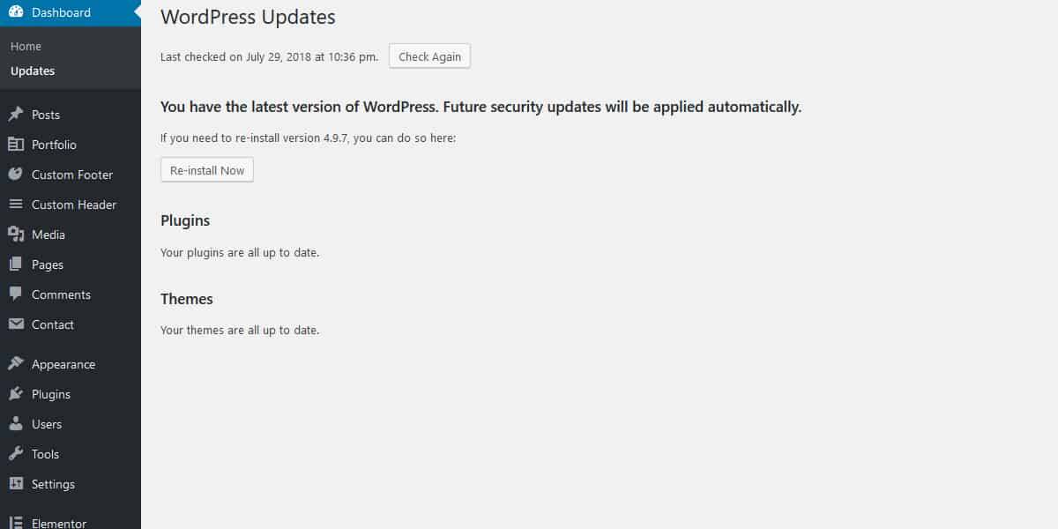Image resolution: width=1058 pixels, height=529 pixels.
Task: Click the Comments speech bubble icon
Action: pos(16,294)
